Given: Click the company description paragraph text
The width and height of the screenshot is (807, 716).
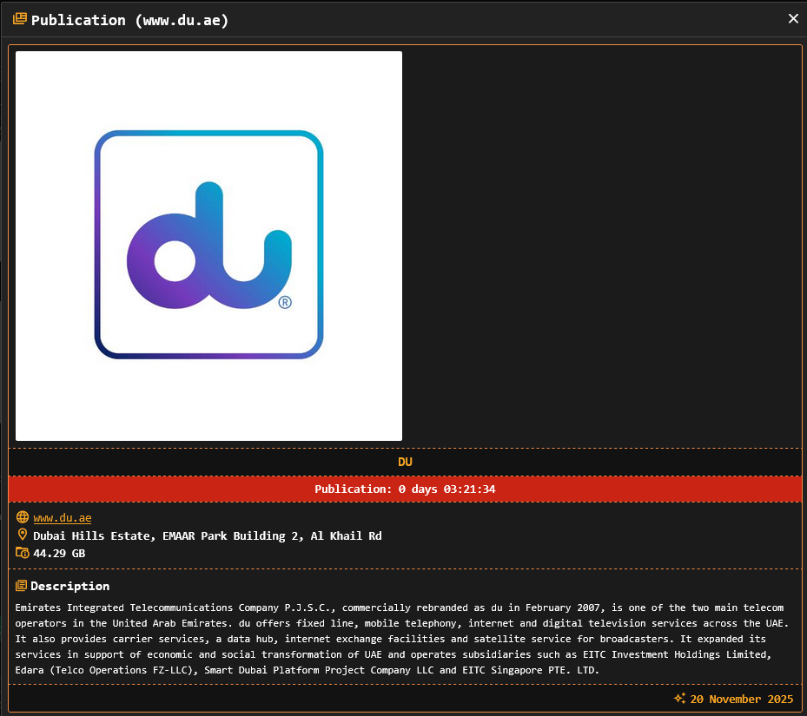Looking at the screenshot, I should coord(400,639).
